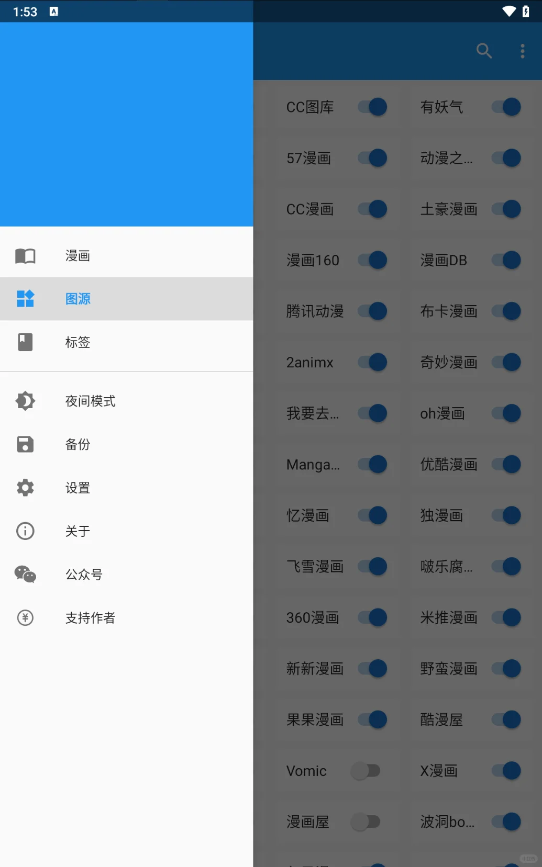
Task: Toggle the oh漫画 switch
Action: pos(506,413)
